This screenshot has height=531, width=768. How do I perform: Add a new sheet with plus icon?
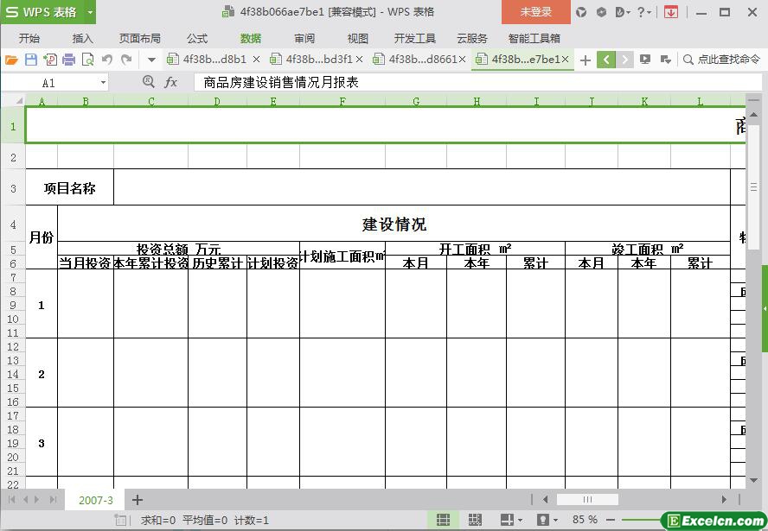pyautogui.click(x=137, y=500)
